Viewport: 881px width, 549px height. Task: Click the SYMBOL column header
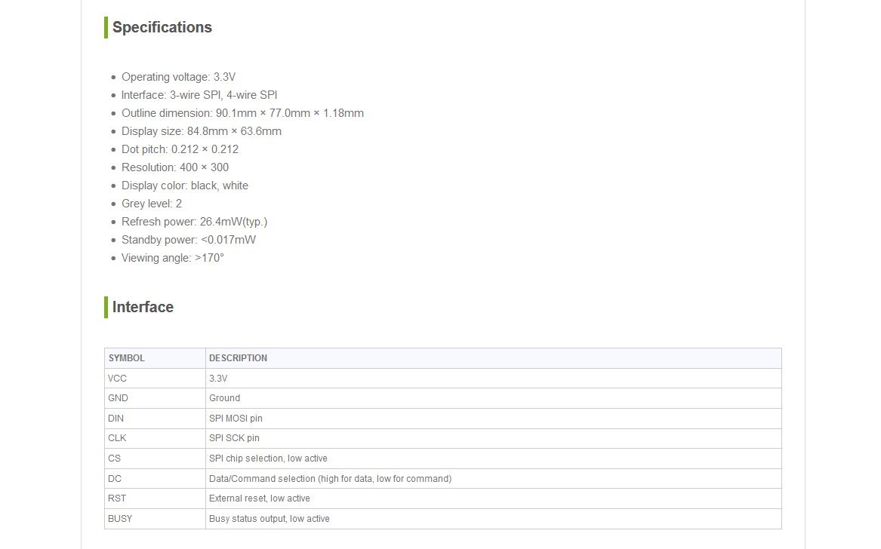pyautogui.click(x=155, y=358)
